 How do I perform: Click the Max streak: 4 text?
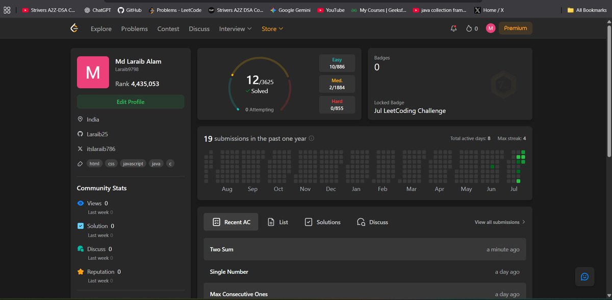click(512, 138)
